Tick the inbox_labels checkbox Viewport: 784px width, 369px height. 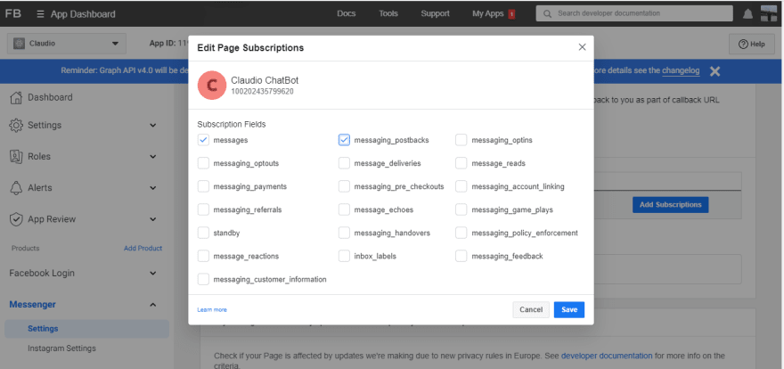(x=344, y=256)
